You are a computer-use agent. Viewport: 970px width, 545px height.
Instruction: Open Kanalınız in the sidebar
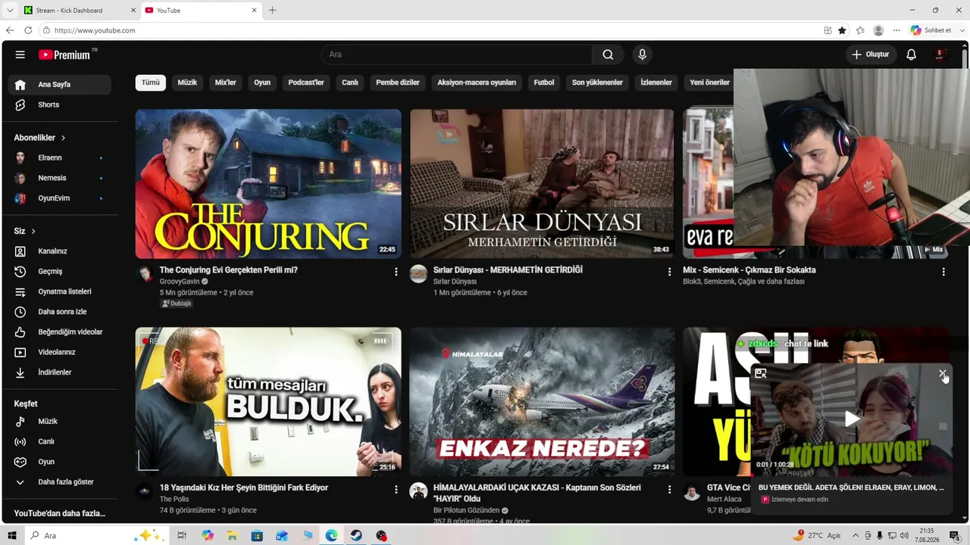coord(60,251)
